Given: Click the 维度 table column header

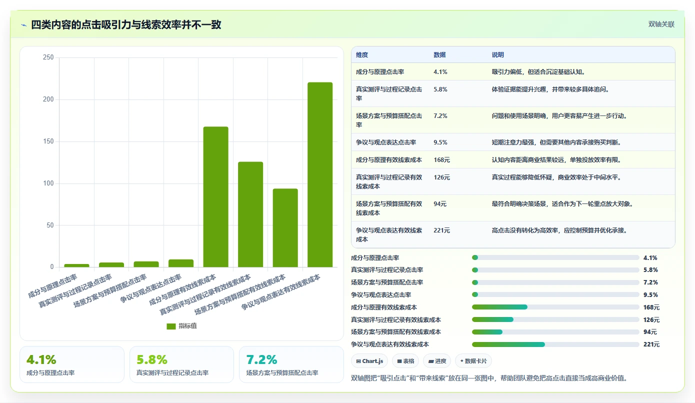Looking at the screenshot, I should [362, 55].
